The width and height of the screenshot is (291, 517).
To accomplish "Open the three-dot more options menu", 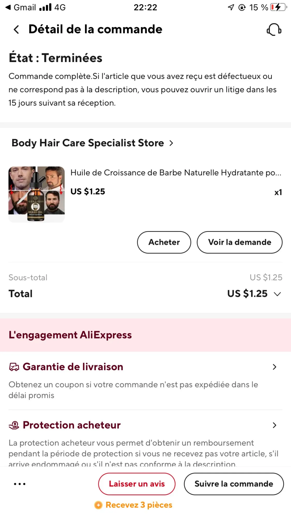I will tap(20, 484).
